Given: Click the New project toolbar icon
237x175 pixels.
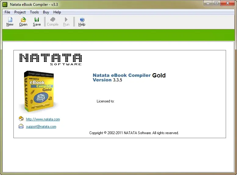Looking at the screenshot, I should 10,20.
